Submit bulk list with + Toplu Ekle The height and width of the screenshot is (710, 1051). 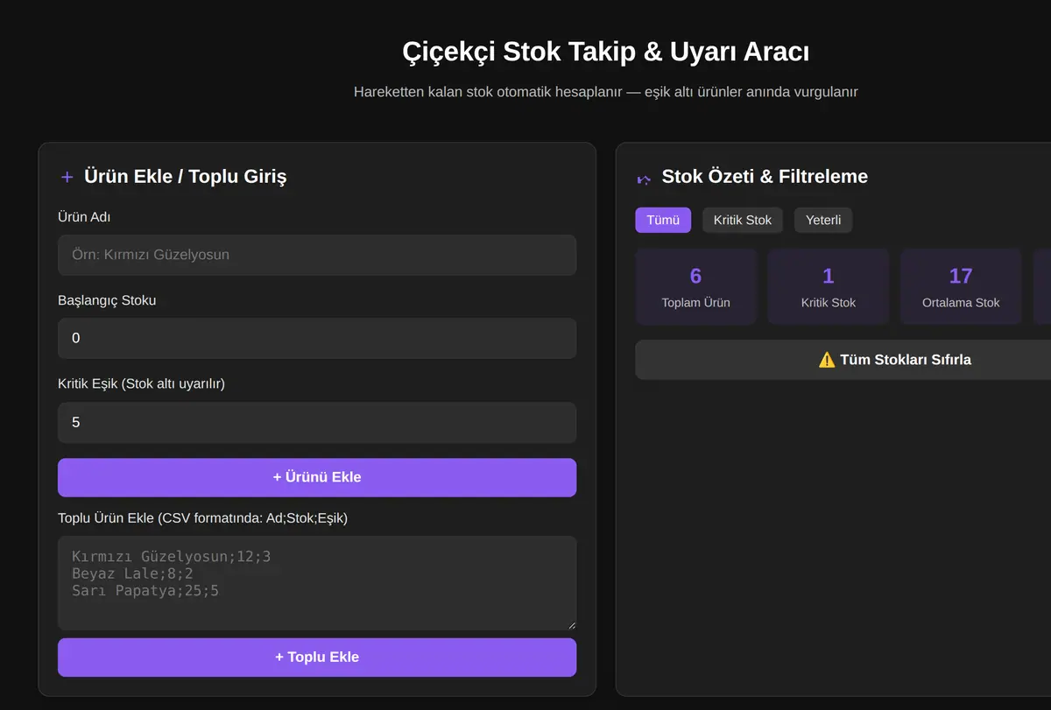(317, 657)
